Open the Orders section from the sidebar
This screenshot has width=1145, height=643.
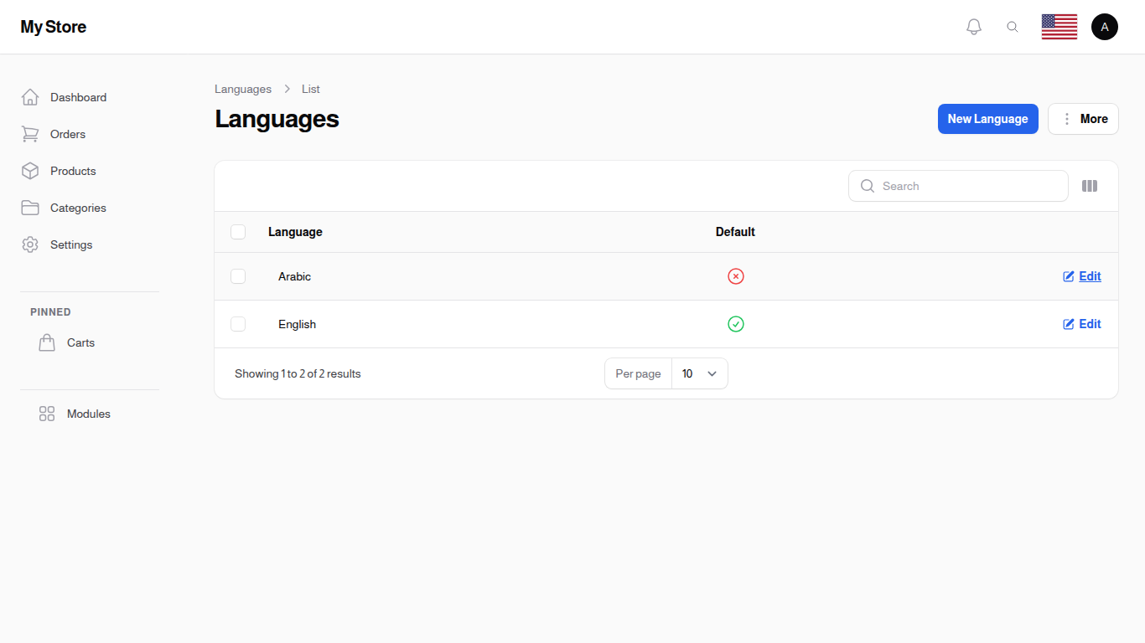pyautogui.click(x=67, y=134)
